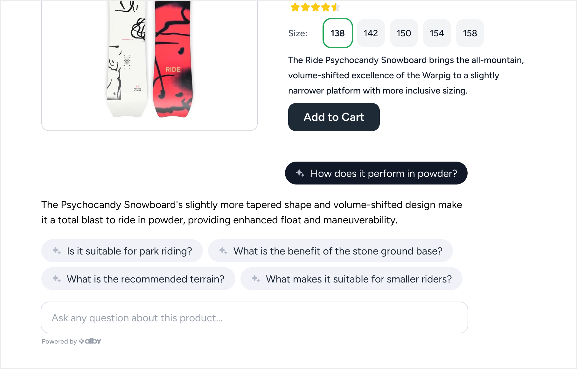Click Add to Cart for the Psychocandy Snowboard
The image size is (577, 369).
click(334, 117)
